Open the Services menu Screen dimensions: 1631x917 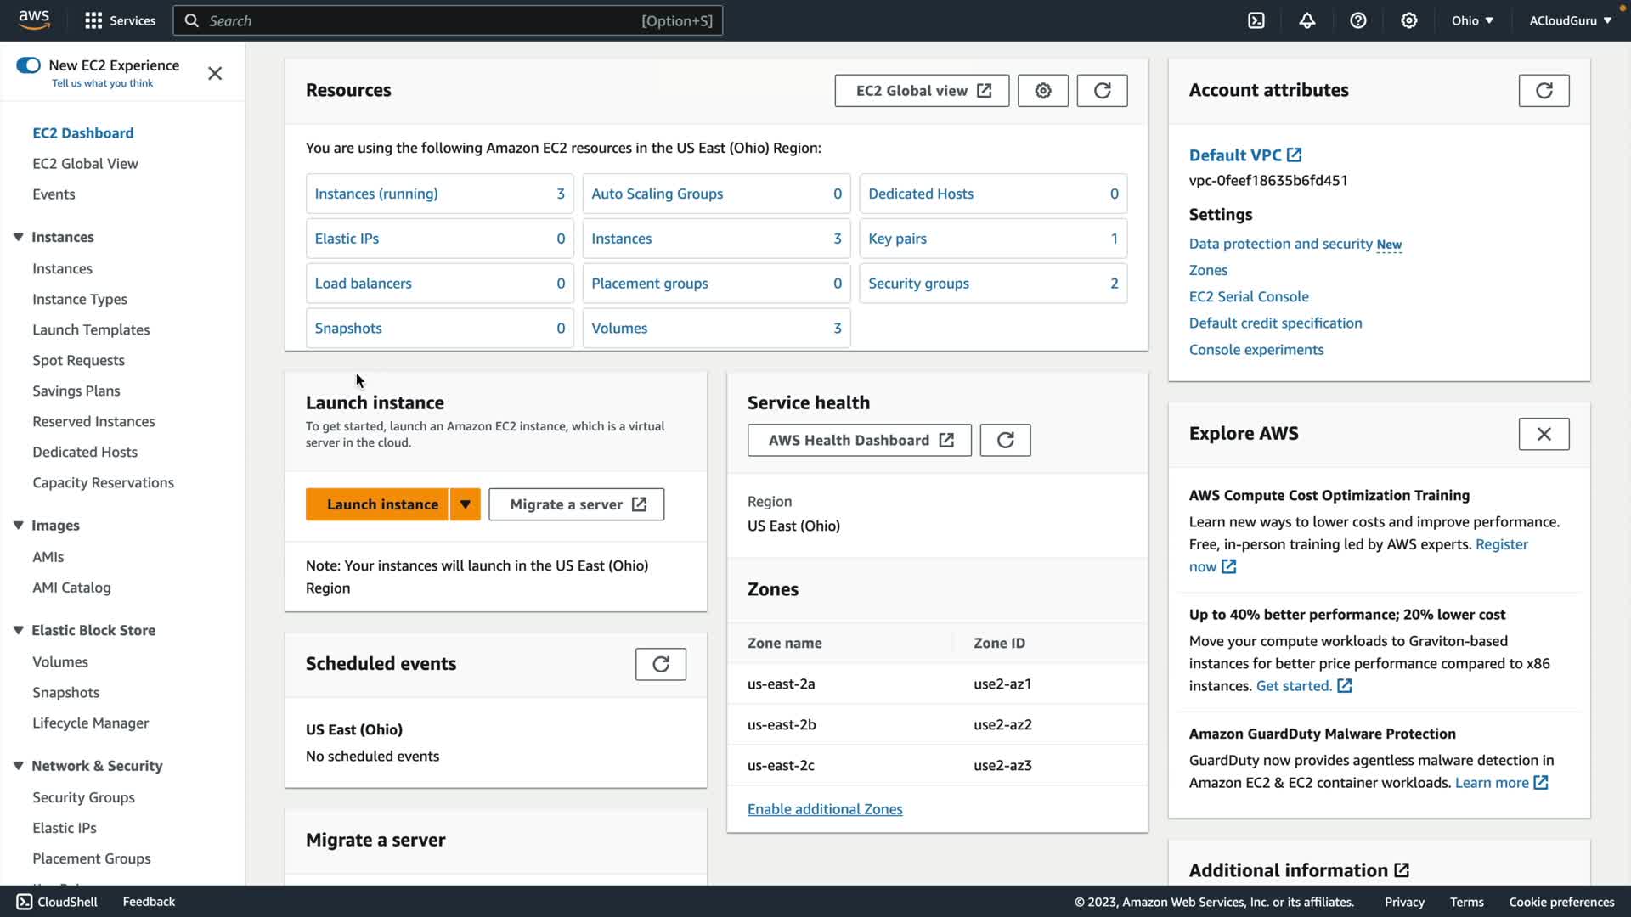(x=120, y=20)
